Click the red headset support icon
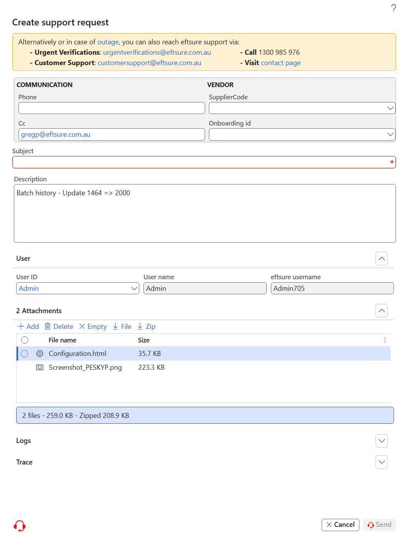The height and width of the screenshot is (540, 404). tap(20, 525)
